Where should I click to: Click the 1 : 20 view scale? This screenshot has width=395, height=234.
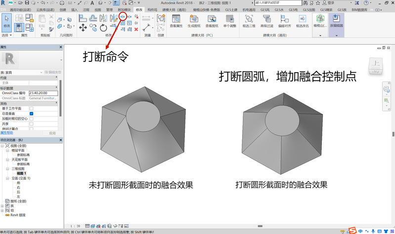75,226
